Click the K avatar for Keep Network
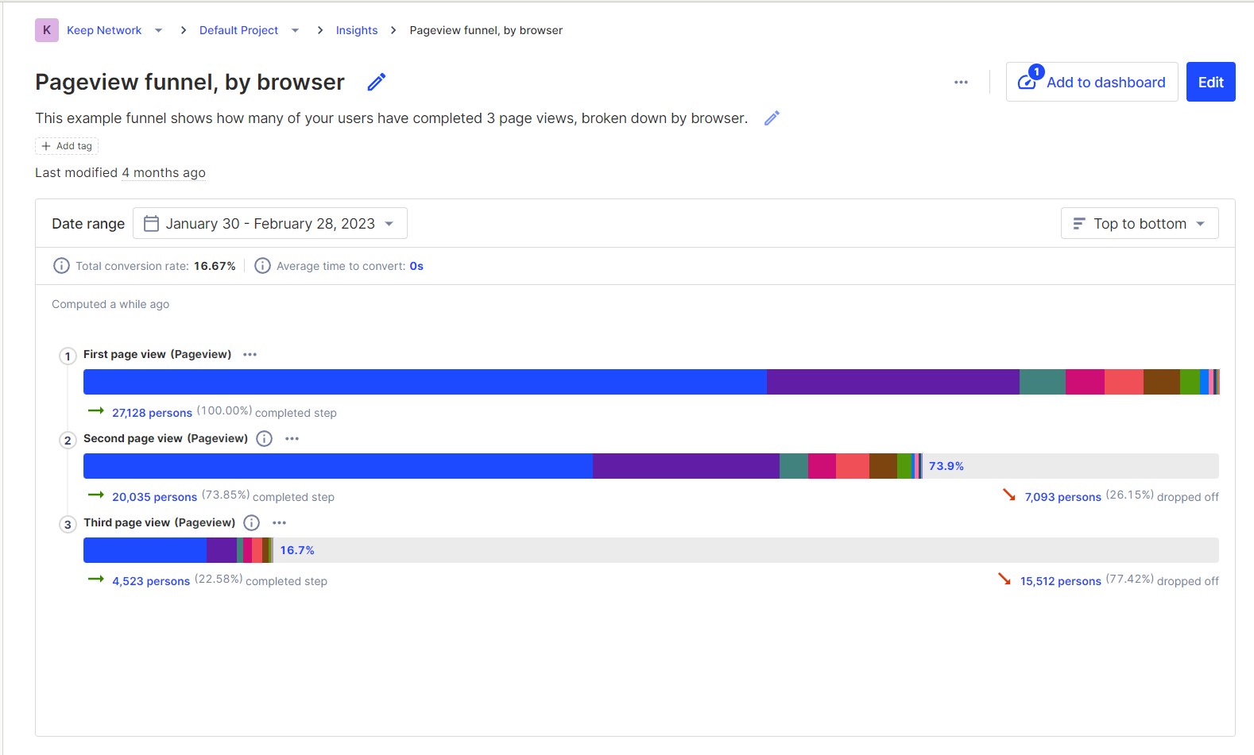 46,29
